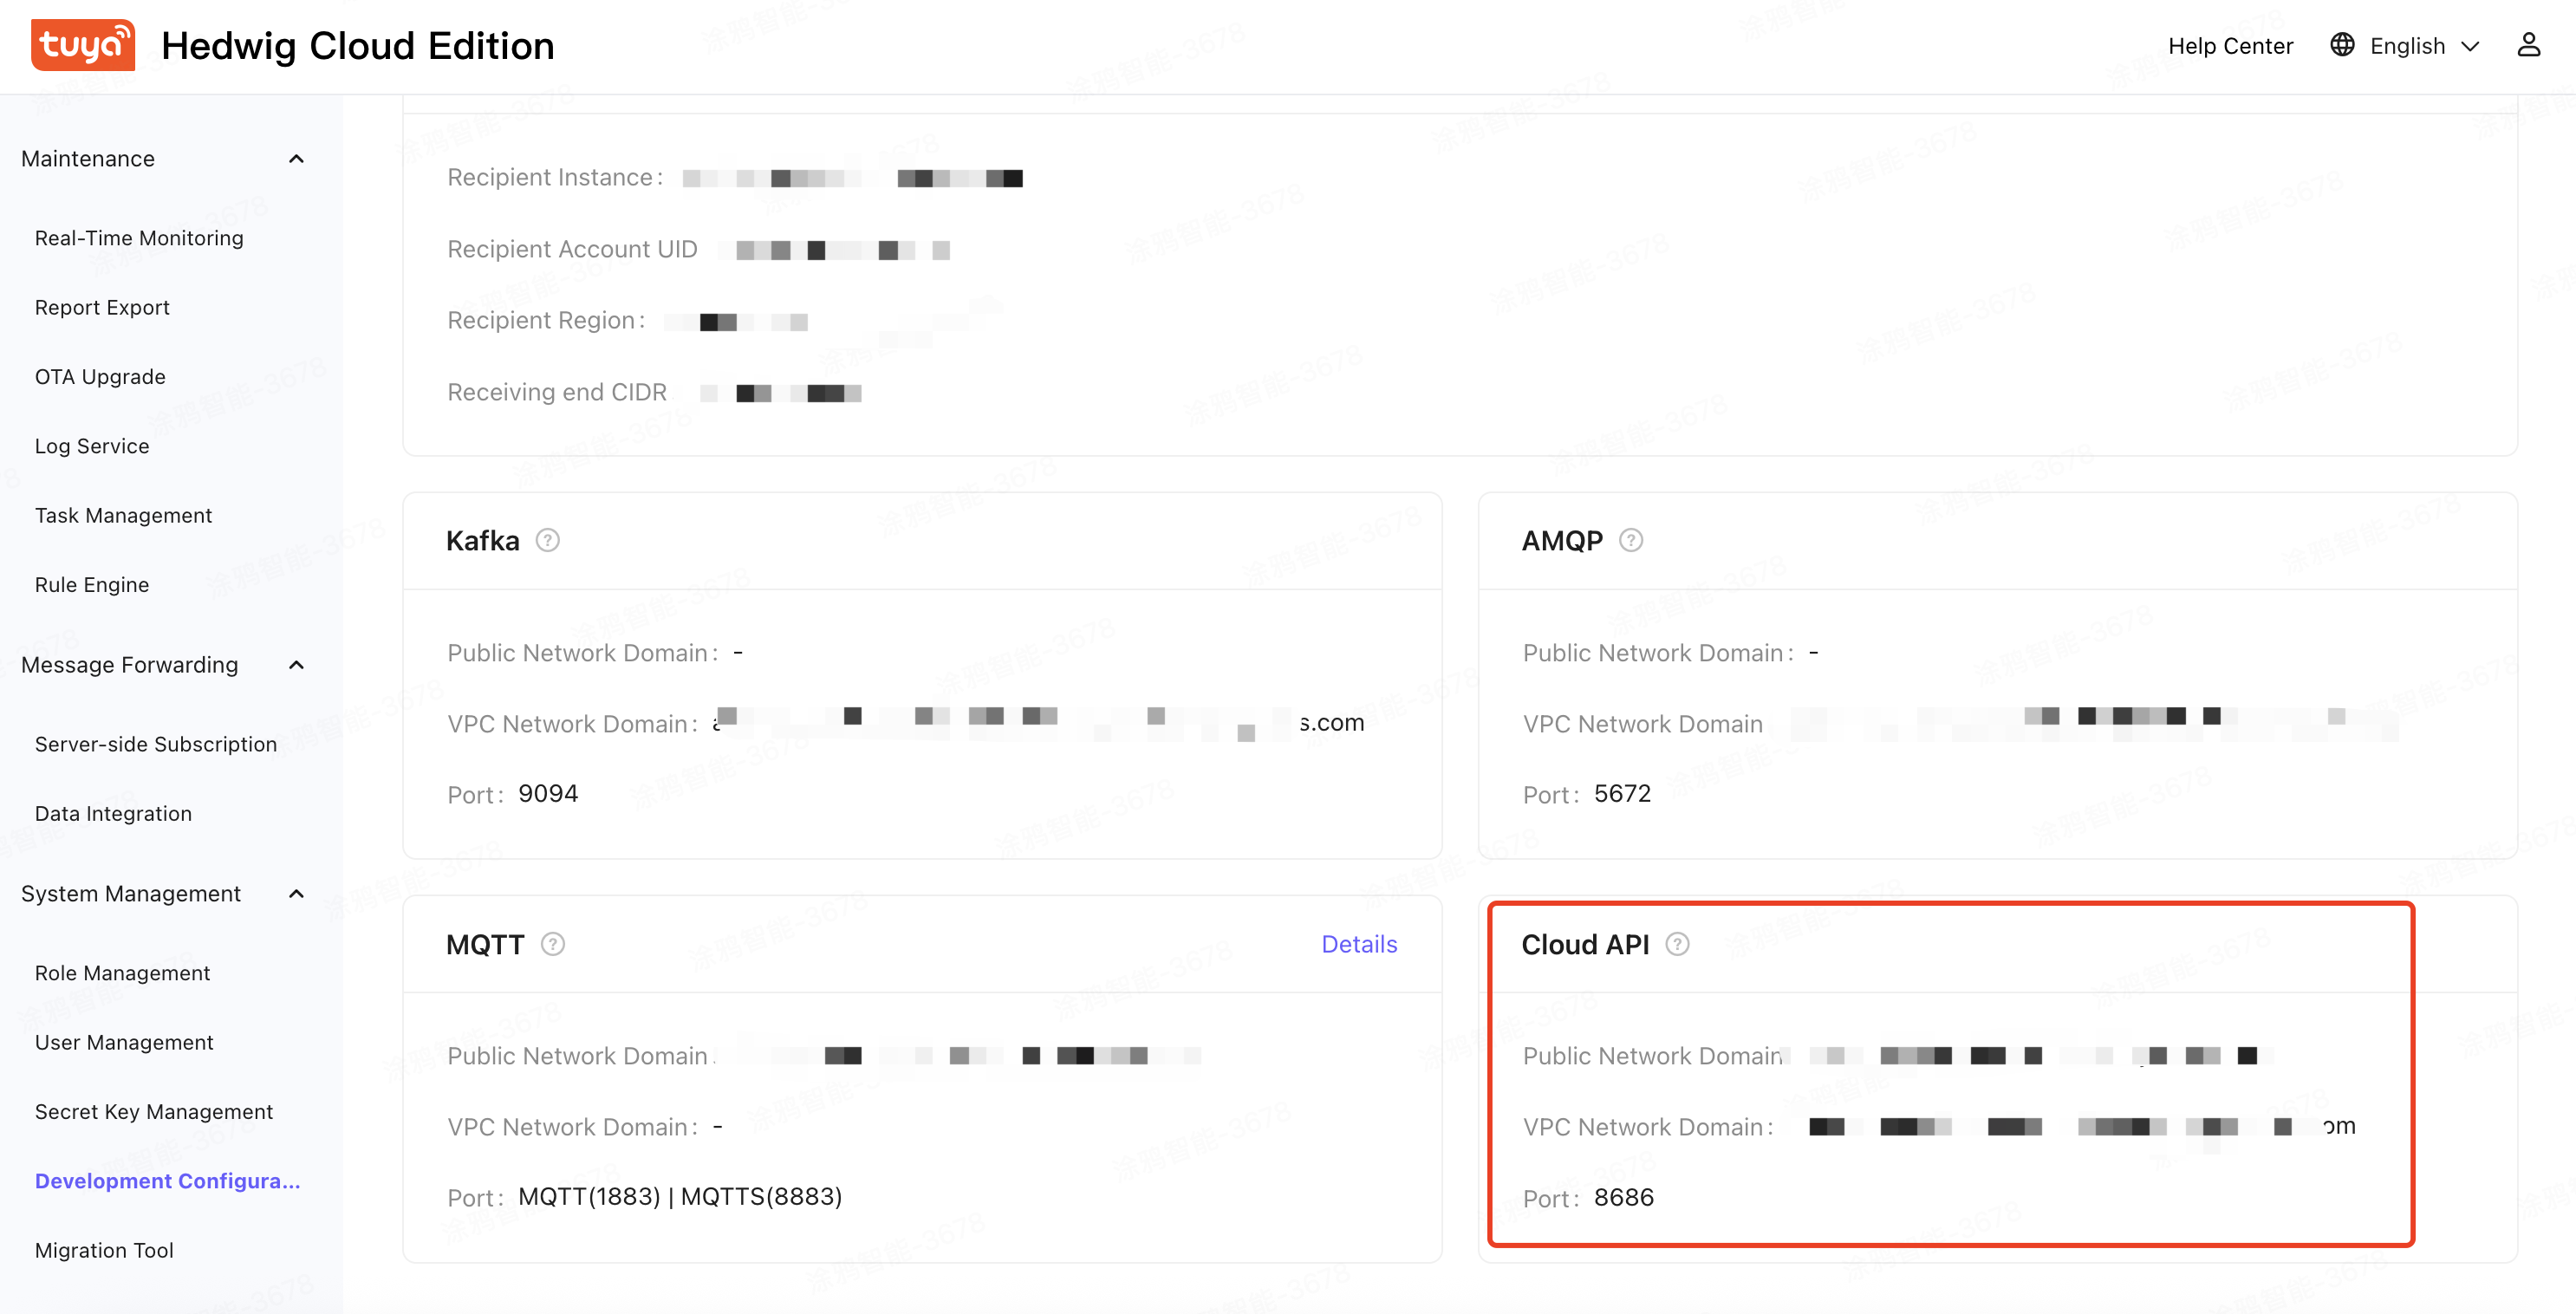Open the MQTT Details link
The height and width of the screenshot is (1314, 2576).
(x=1358, y=943)
